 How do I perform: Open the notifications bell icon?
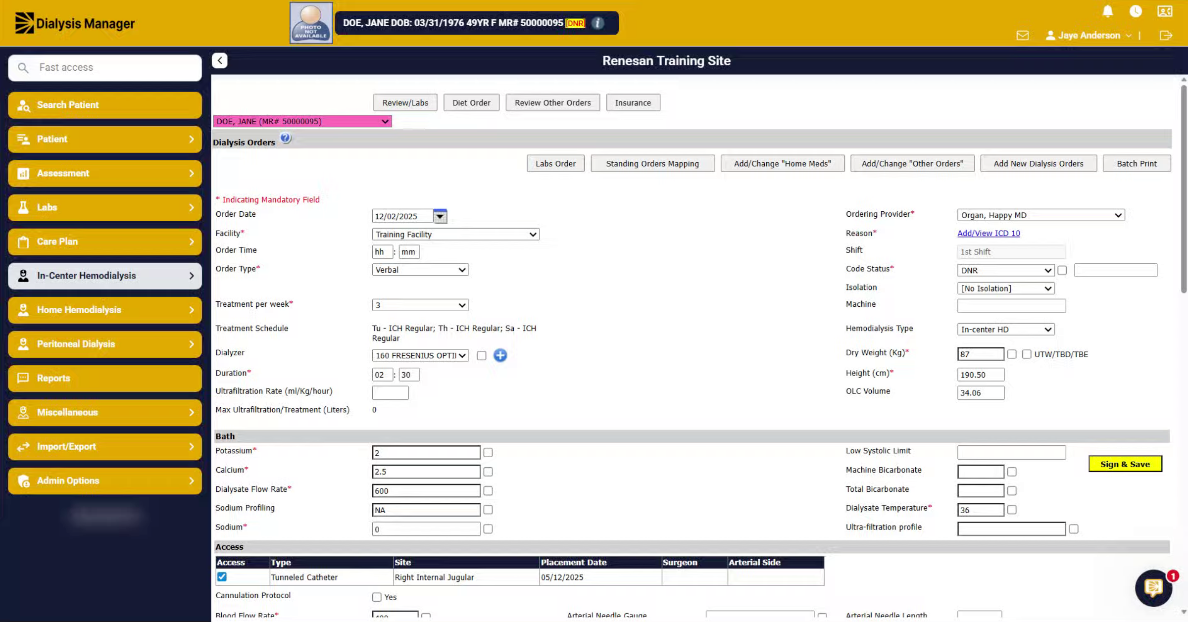tap(1108, 11)
